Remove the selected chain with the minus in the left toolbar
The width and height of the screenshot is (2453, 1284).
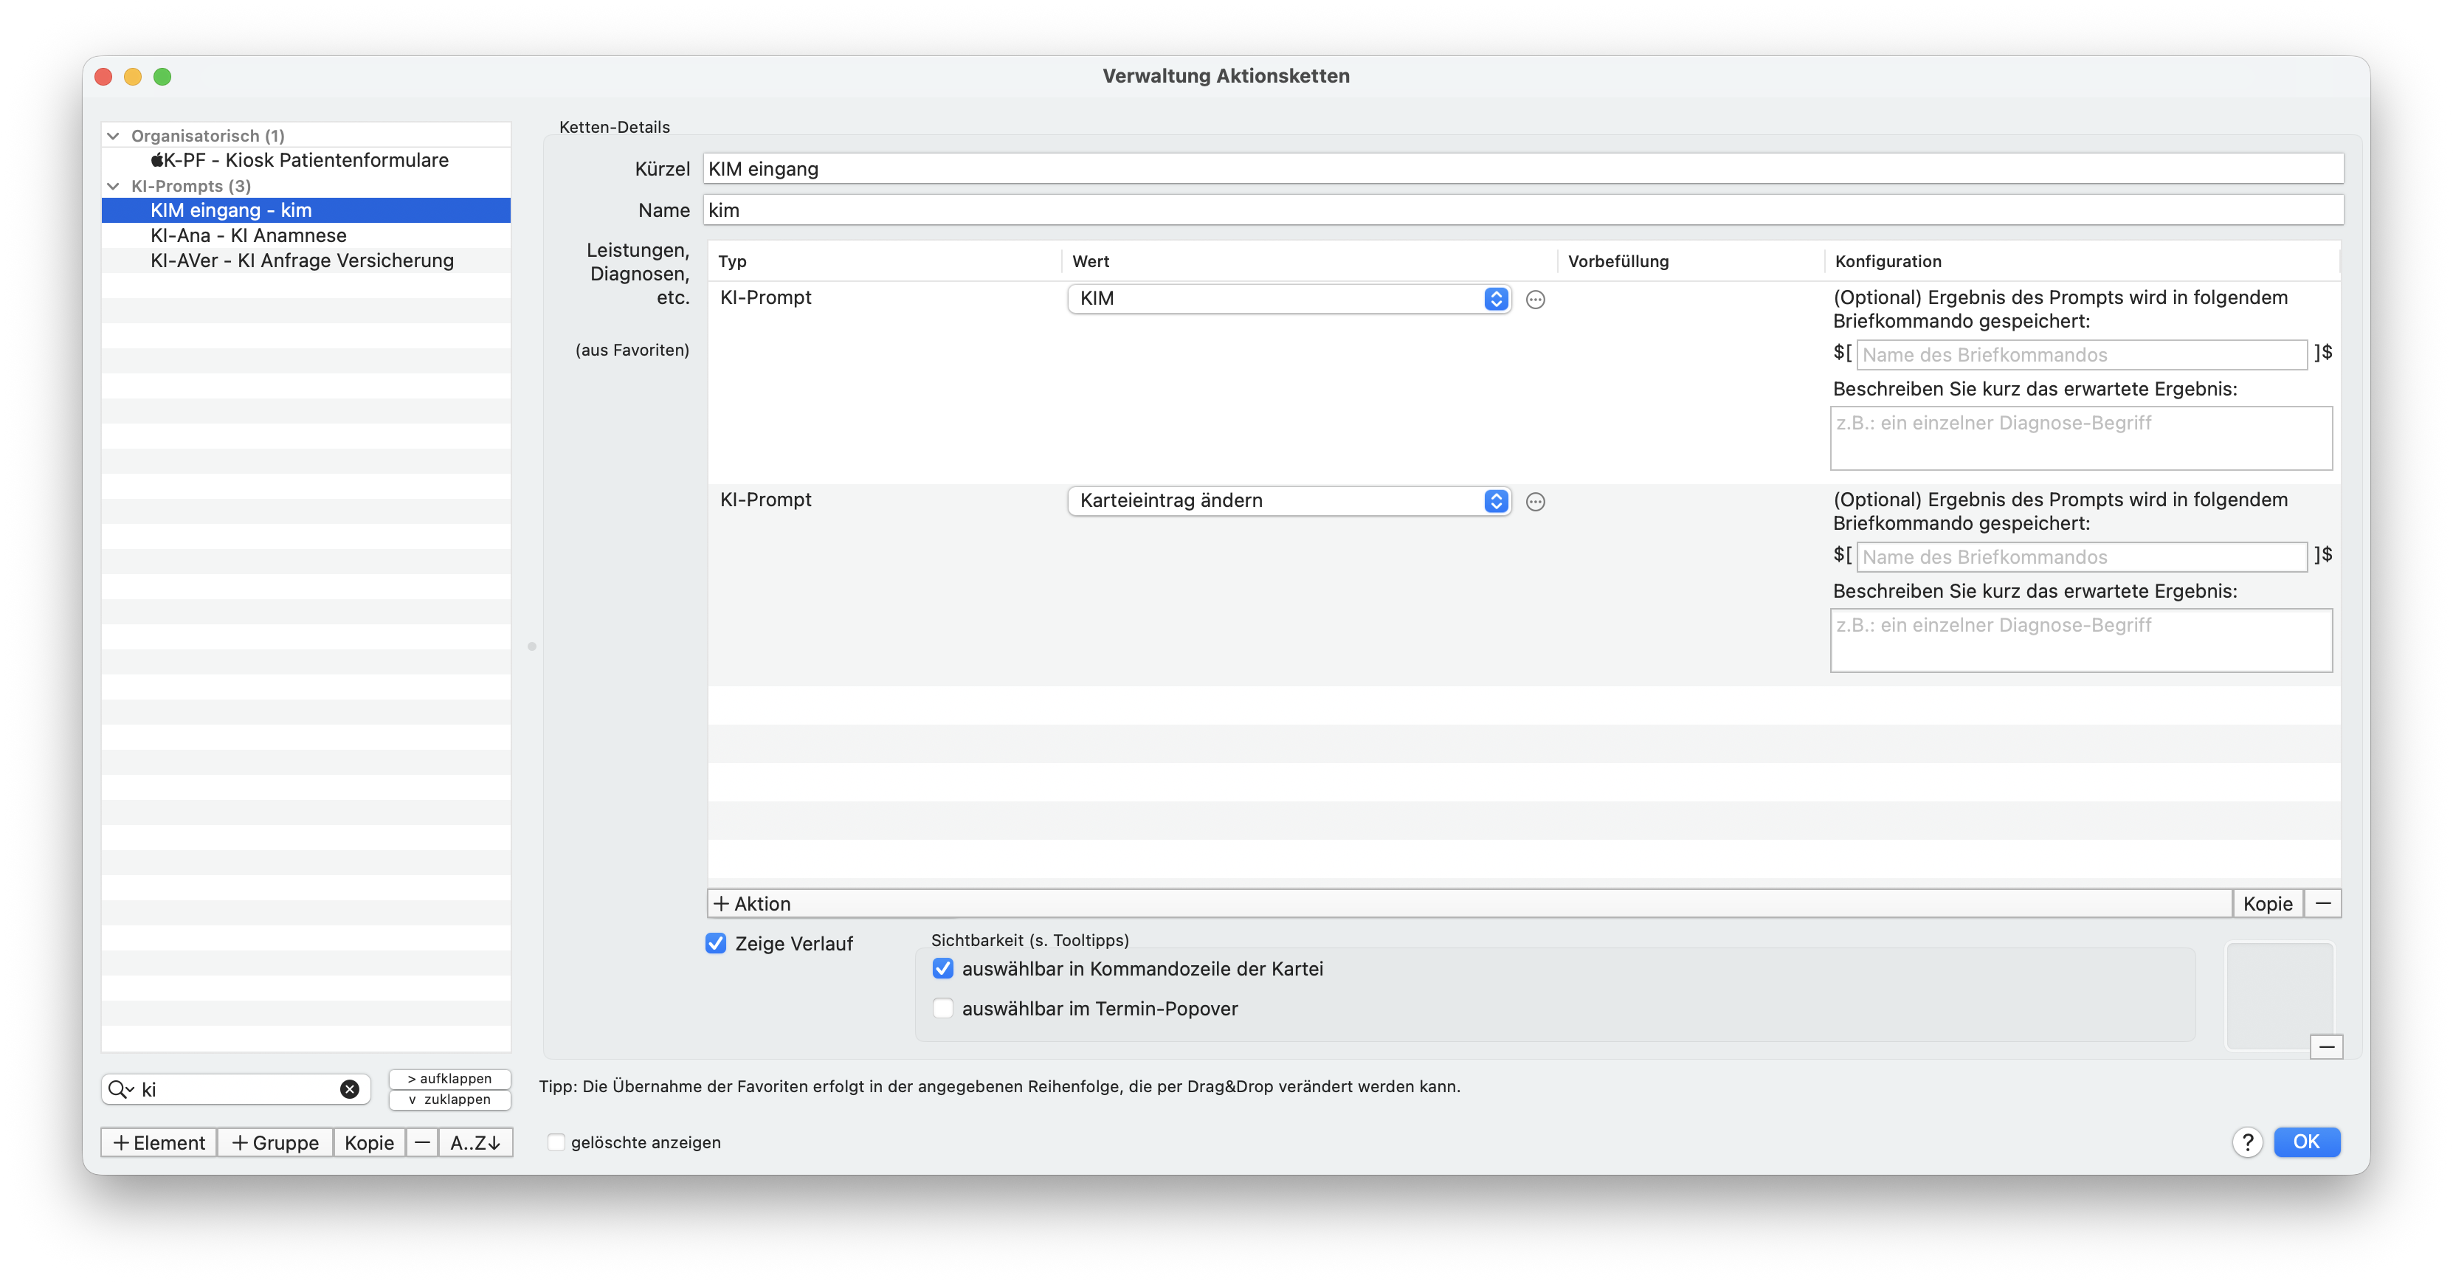(x=422, y=1142)
